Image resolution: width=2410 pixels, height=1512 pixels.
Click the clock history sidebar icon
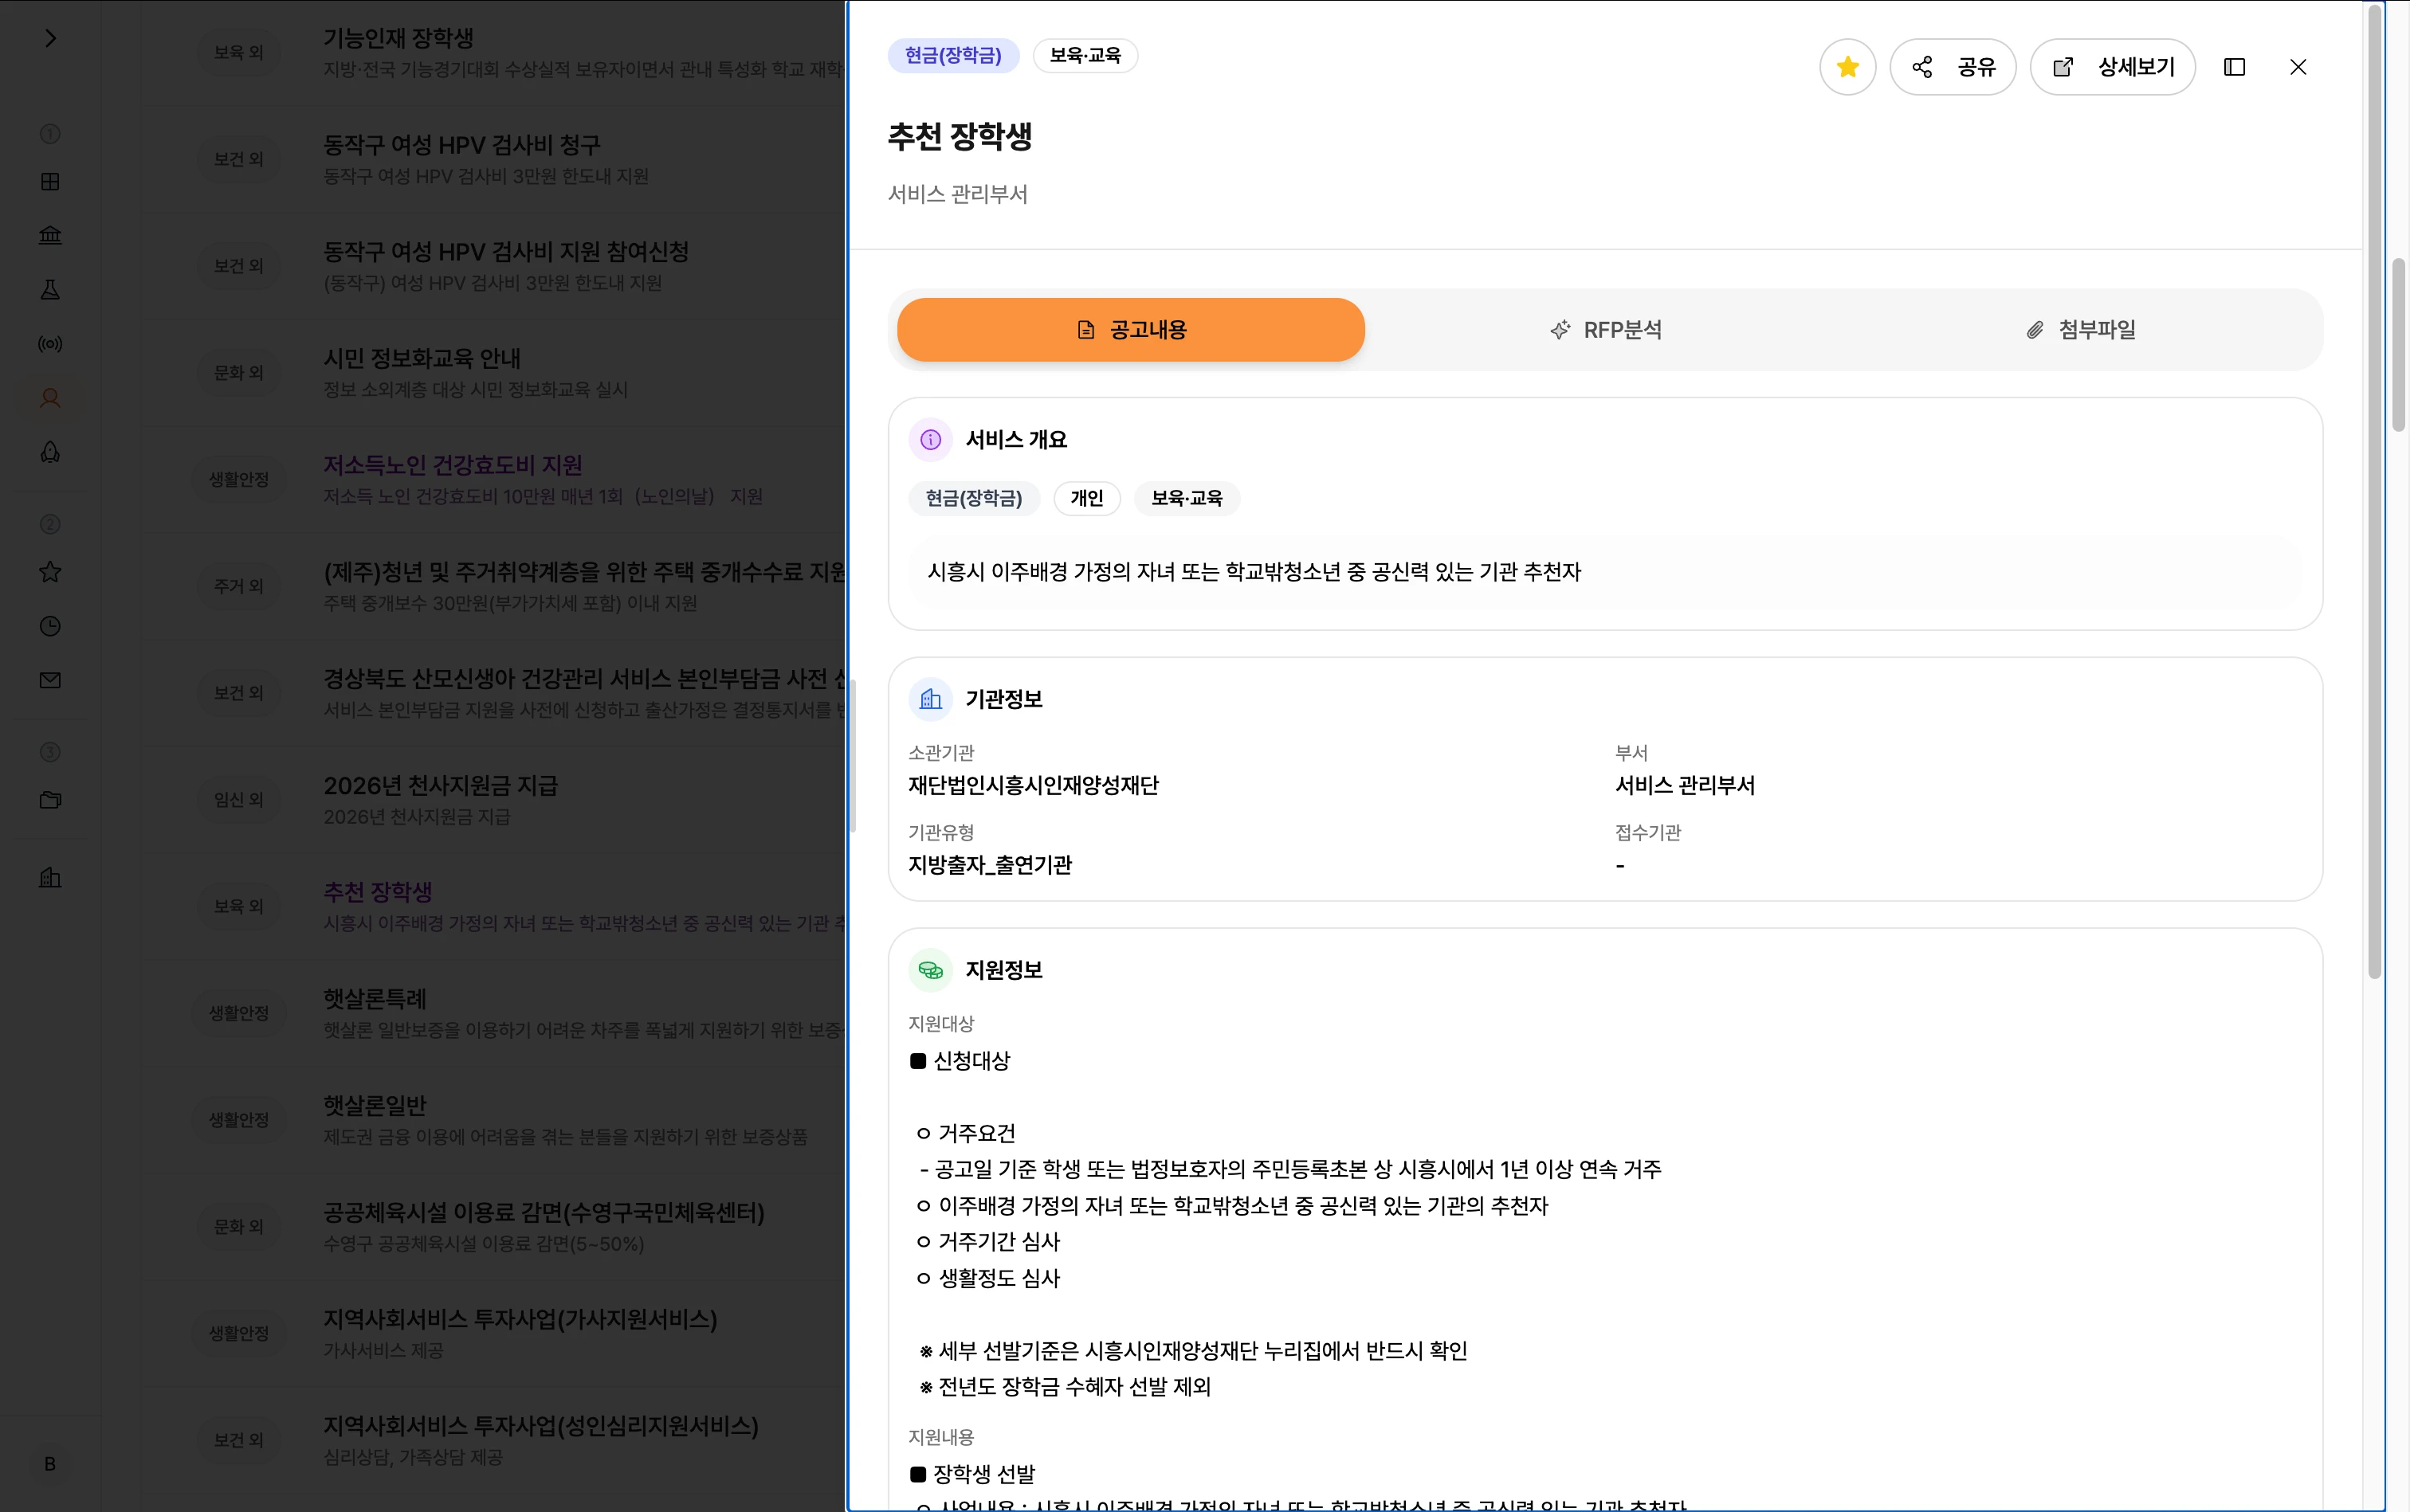50,626
